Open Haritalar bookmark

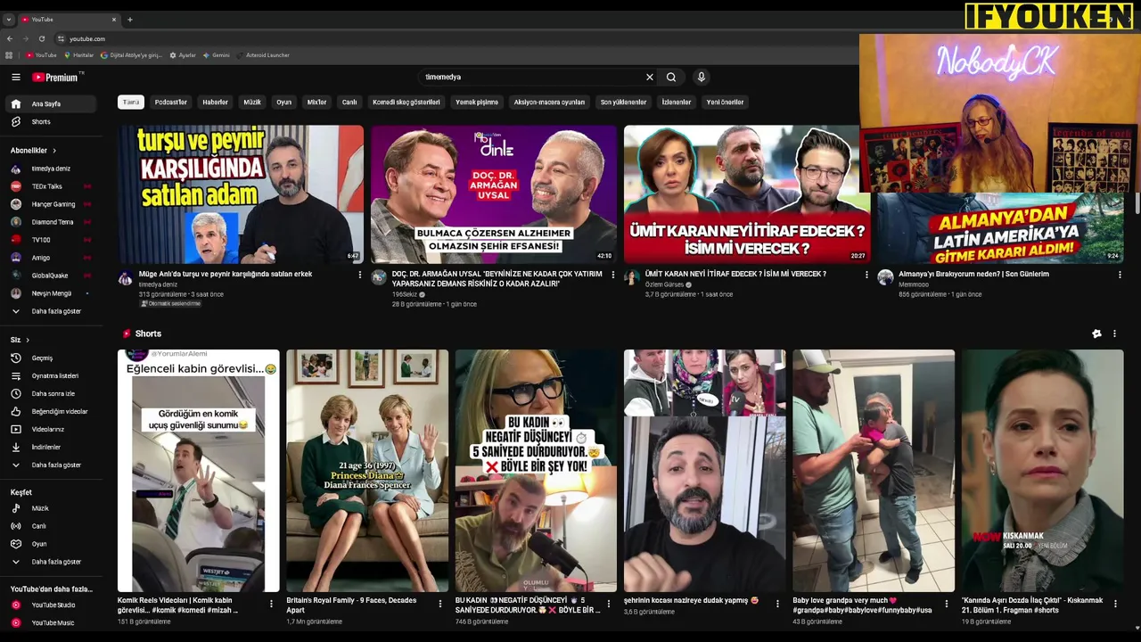(78, 55)
